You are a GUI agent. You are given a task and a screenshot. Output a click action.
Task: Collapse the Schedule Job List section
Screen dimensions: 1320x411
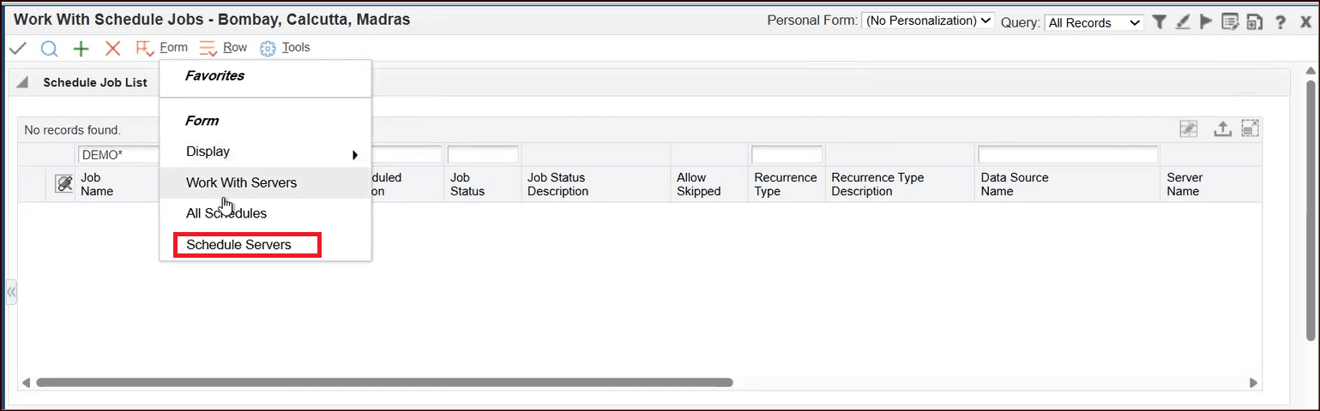point(23,83)
